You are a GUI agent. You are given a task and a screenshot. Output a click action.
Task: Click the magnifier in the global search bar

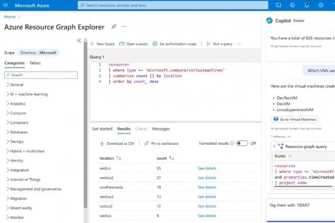pos(82,5)
